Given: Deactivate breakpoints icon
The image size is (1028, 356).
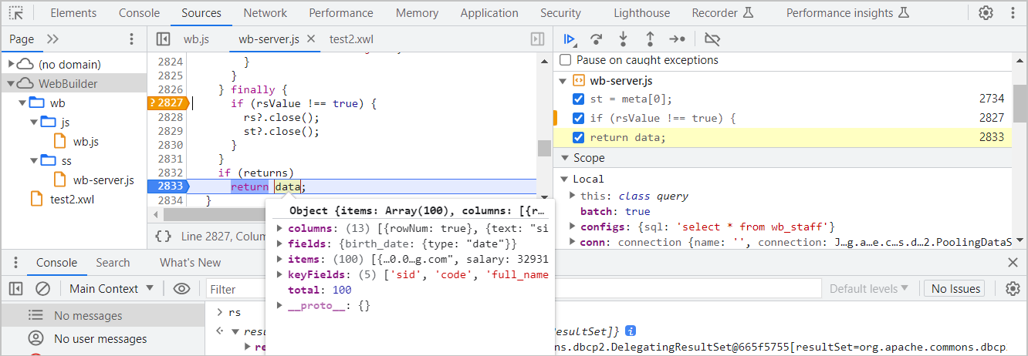Looking at the screenshot, I should [x=712, y=39].
